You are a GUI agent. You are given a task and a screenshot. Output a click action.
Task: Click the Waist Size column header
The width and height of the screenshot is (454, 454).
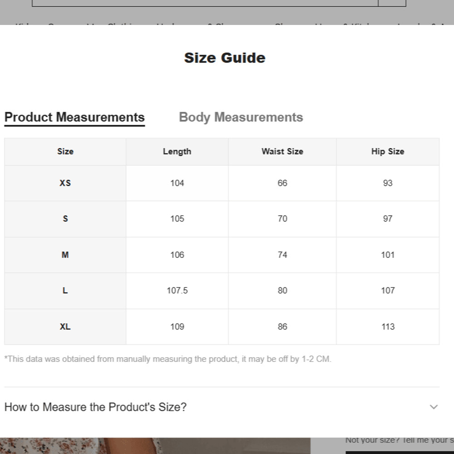(282, 152)
